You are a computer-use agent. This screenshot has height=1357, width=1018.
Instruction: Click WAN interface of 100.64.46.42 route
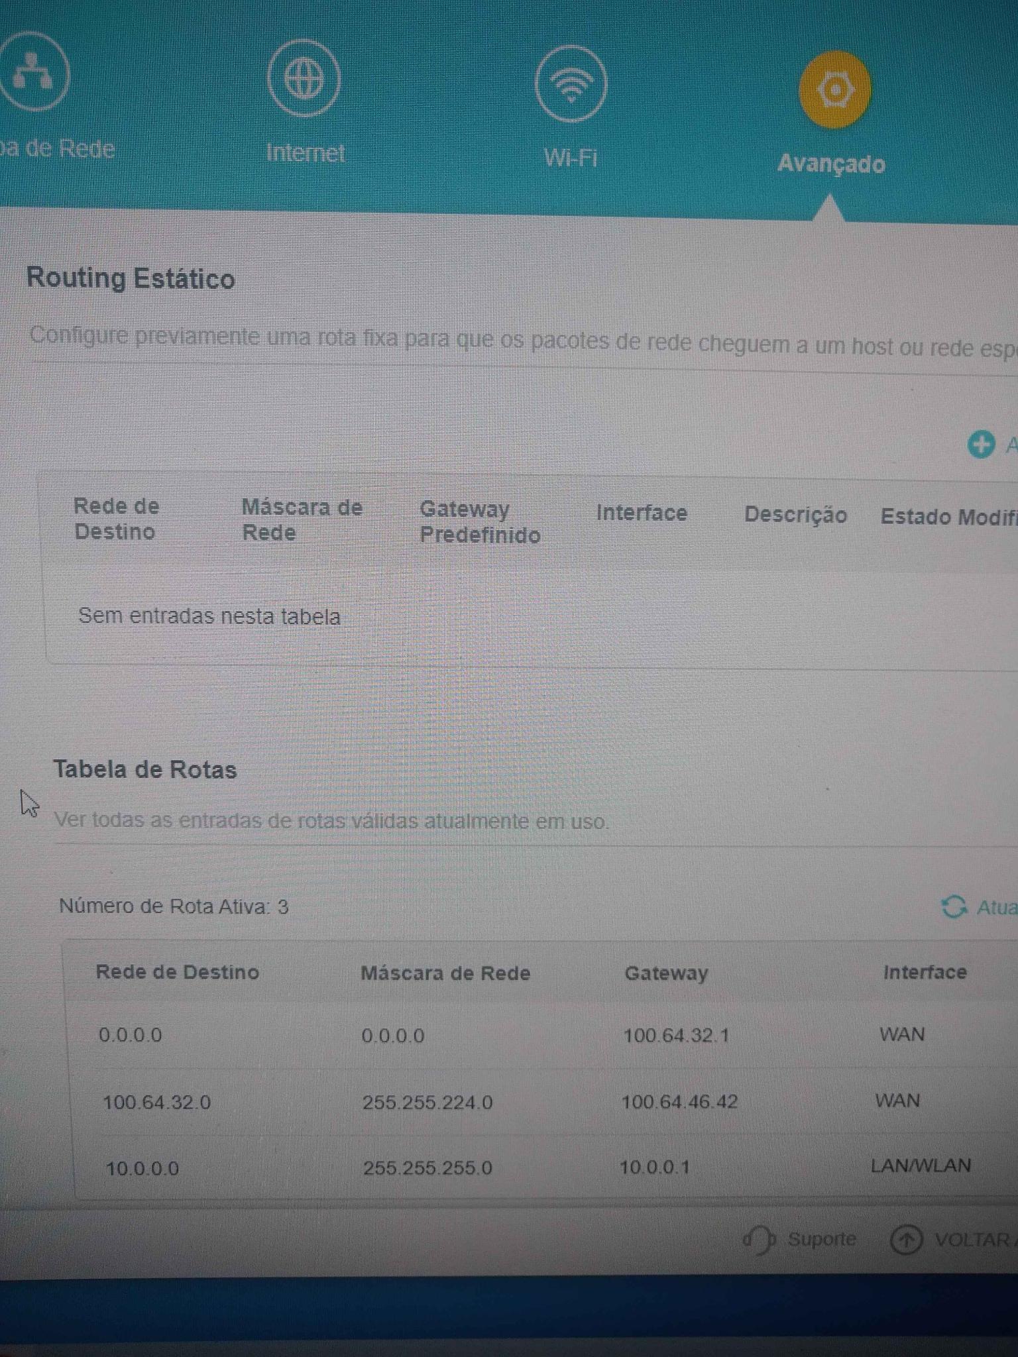point(898,1101)
